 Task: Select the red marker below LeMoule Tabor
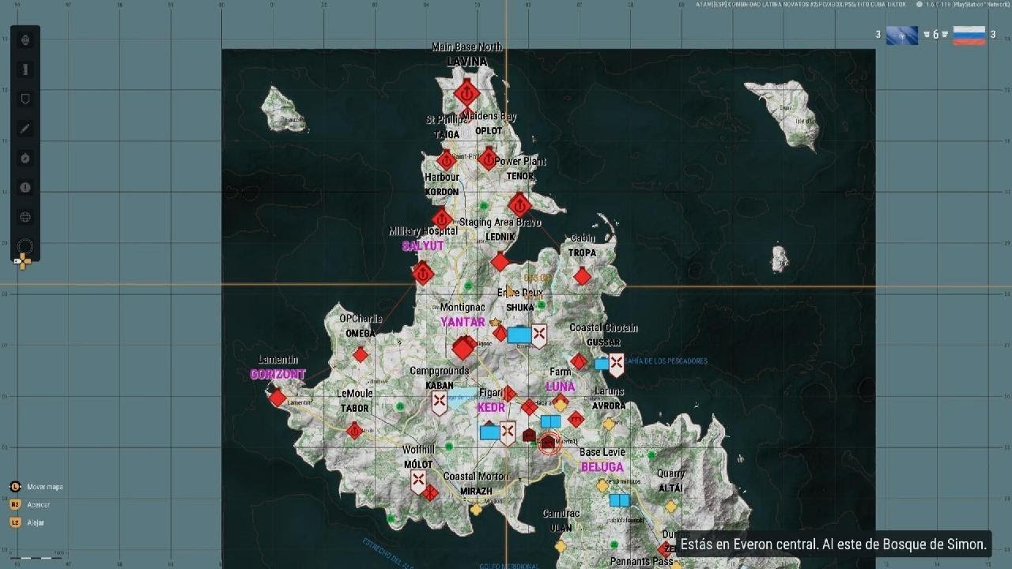[x=355, y=430]
